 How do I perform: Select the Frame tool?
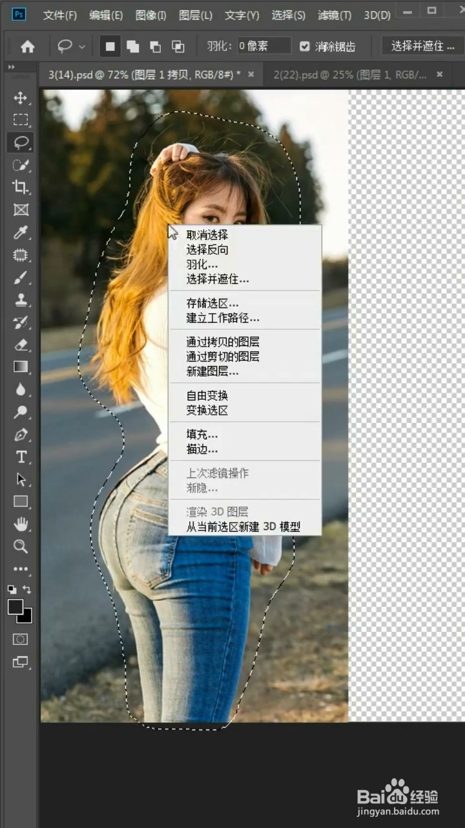(21, 210)
